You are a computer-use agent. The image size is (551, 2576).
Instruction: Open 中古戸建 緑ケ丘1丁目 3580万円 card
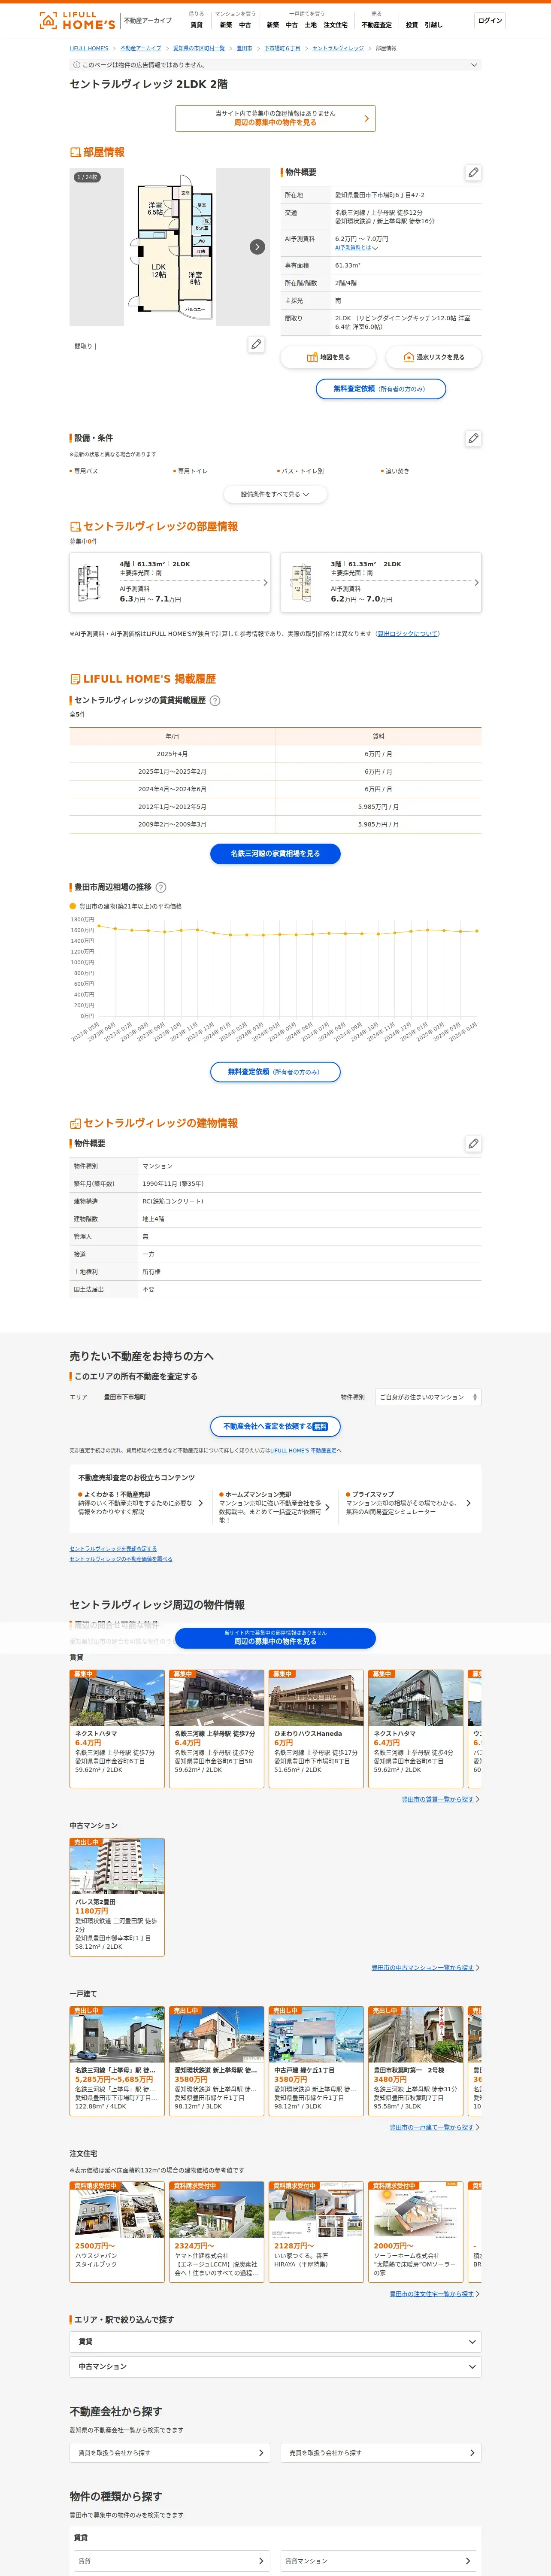316,2061
